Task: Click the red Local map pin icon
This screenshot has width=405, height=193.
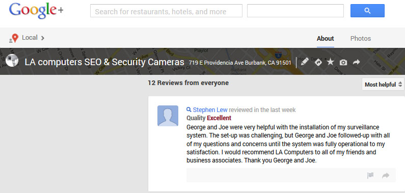Action: coord(15,38)
